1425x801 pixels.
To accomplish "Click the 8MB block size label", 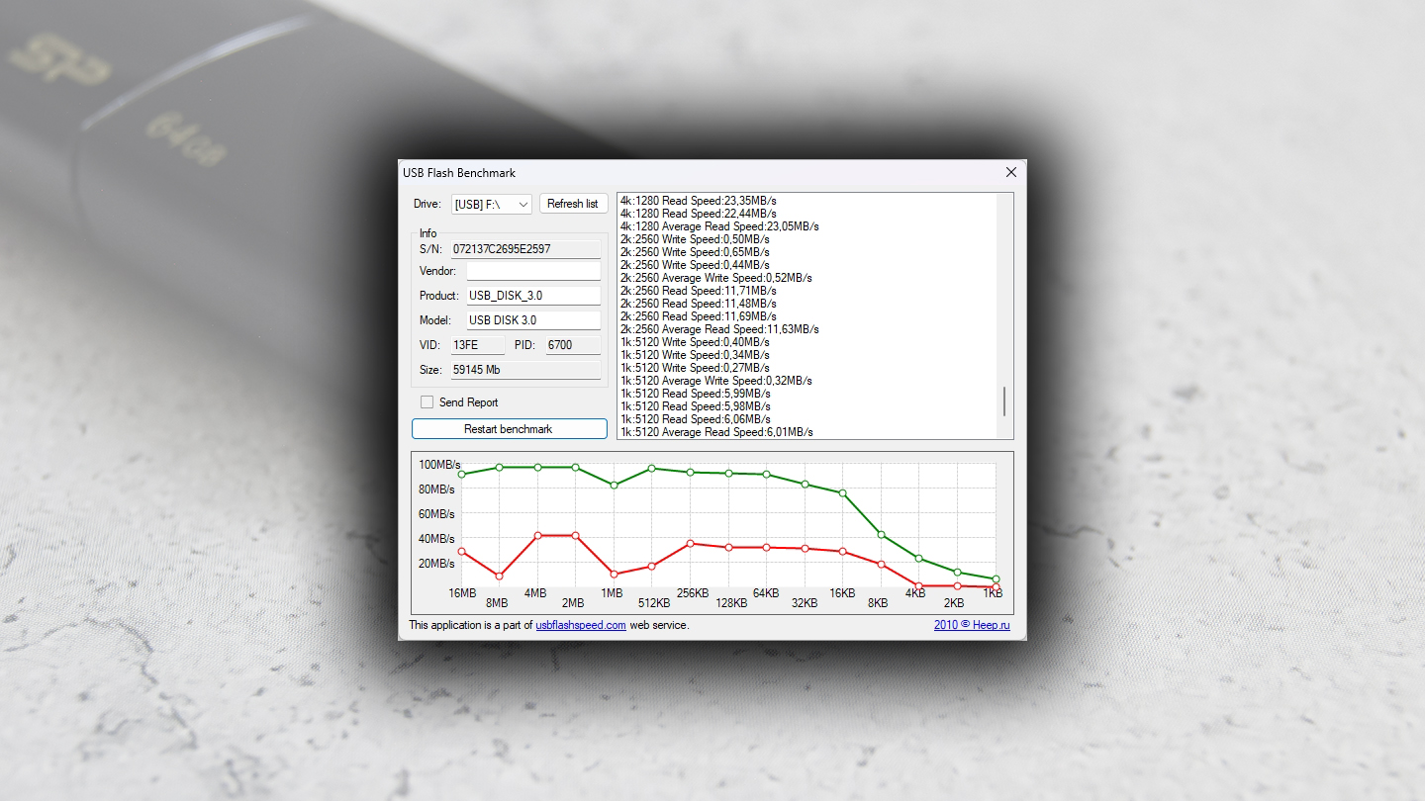I will pyautogui.click(x=497, y=603).
